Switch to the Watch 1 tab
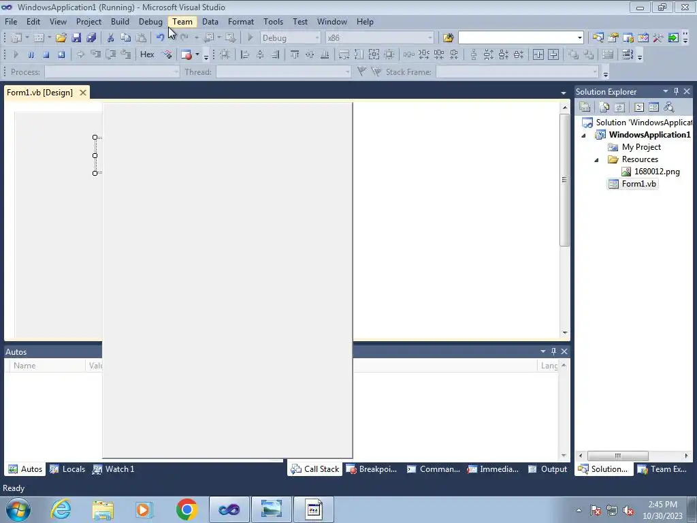Screen dimensions: 697x523 pos(114,469)
